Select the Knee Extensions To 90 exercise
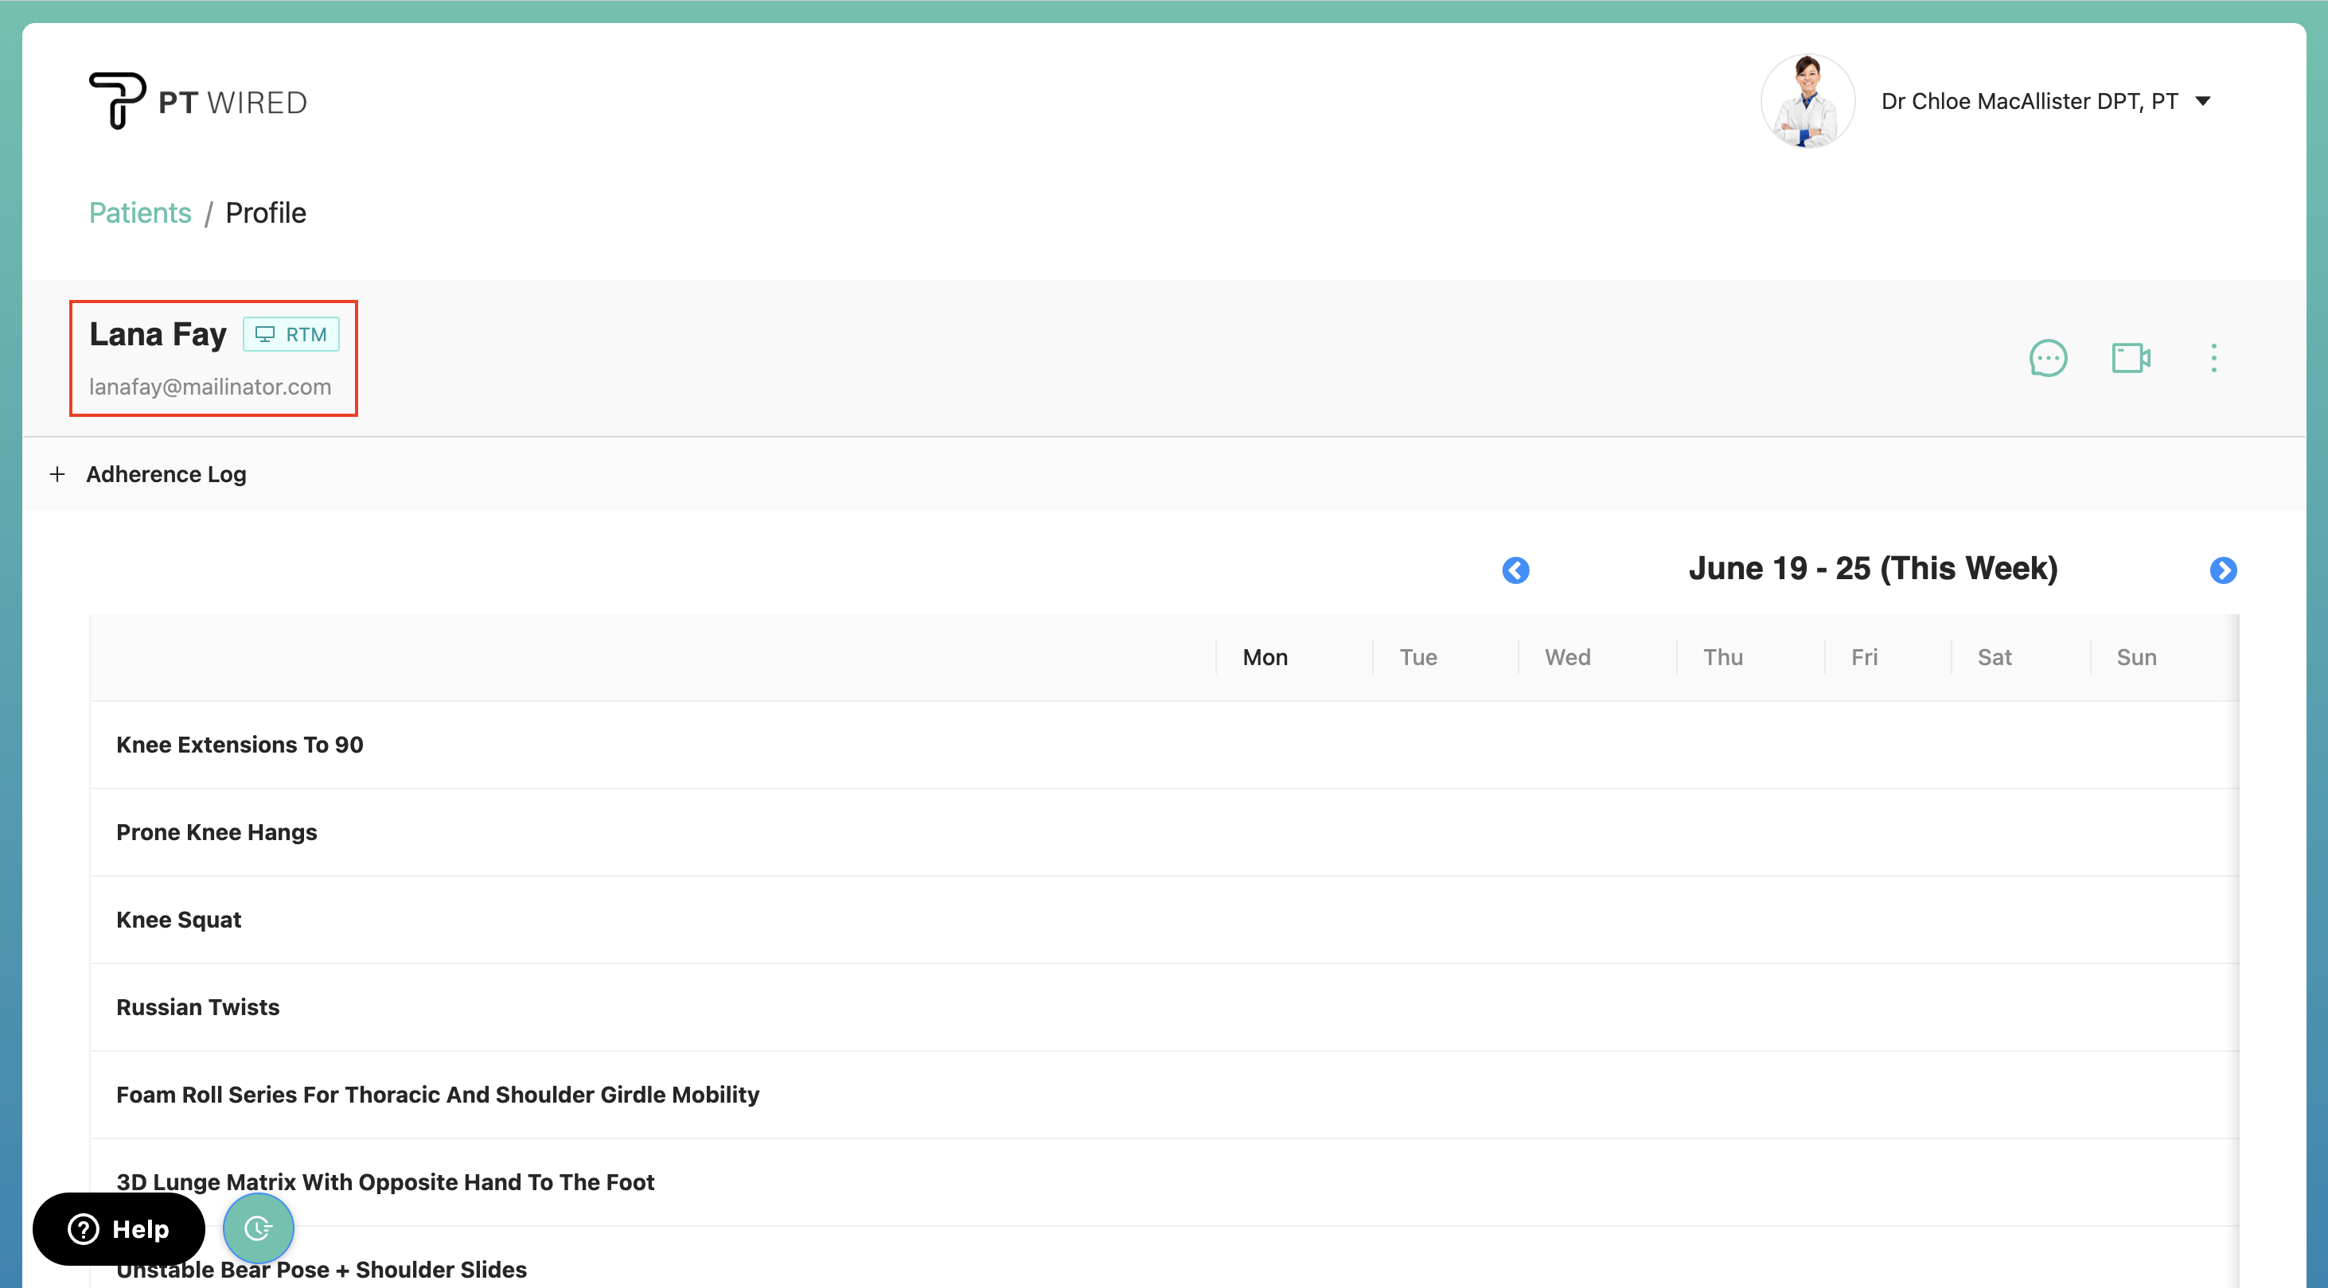Viewport: 2328px width, 1288px height. (x=240, y=745)
